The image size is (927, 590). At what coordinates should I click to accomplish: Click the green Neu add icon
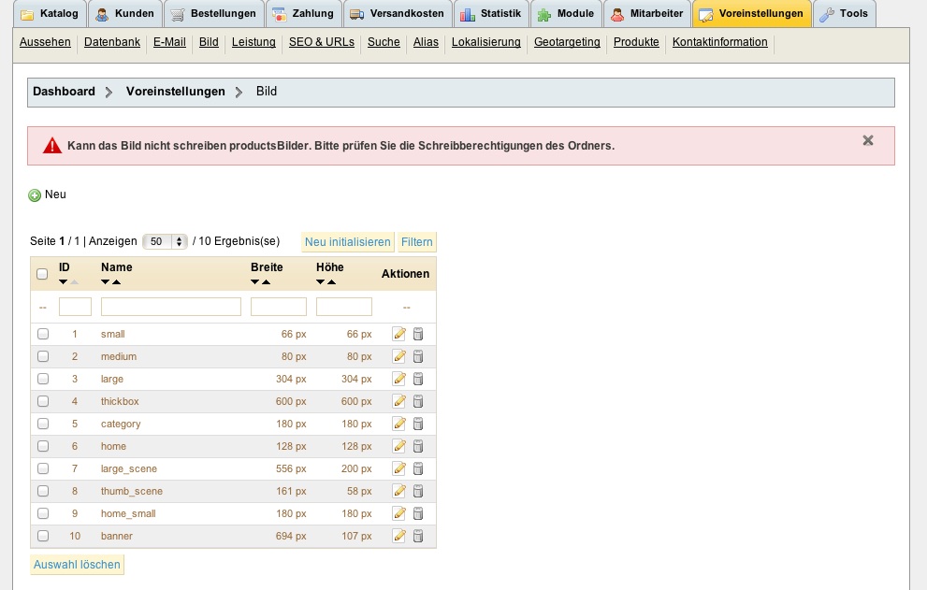[x=35, y=195]
